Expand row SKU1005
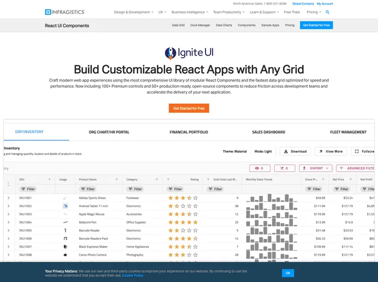The height and width of the screenshot is (282, 378). point(8,231)
